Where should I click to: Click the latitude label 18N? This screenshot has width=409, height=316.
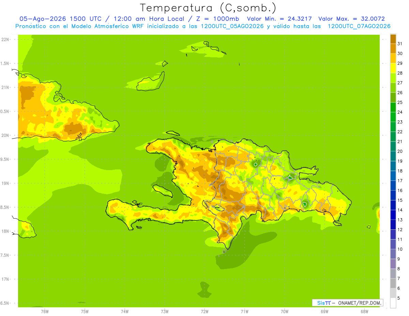click(6, 231)
